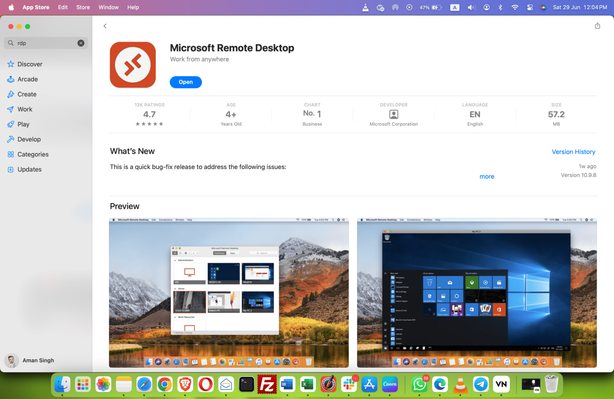614x399 pixels.
Task: Open the Play section
Action: 23,124
